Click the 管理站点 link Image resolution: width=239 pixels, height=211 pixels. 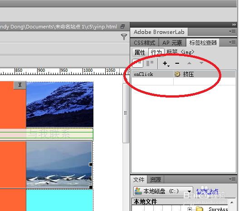(207, 192)
